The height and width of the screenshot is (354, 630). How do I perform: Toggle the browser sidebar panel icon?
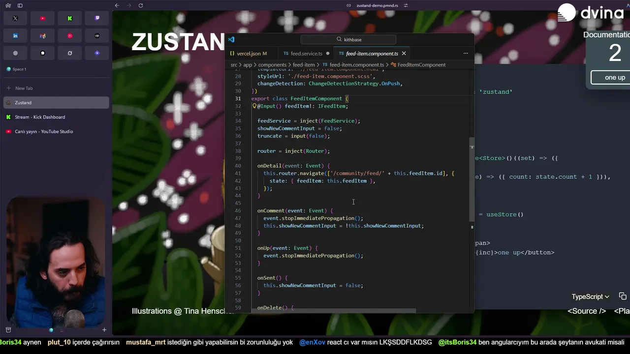point(20,5)
